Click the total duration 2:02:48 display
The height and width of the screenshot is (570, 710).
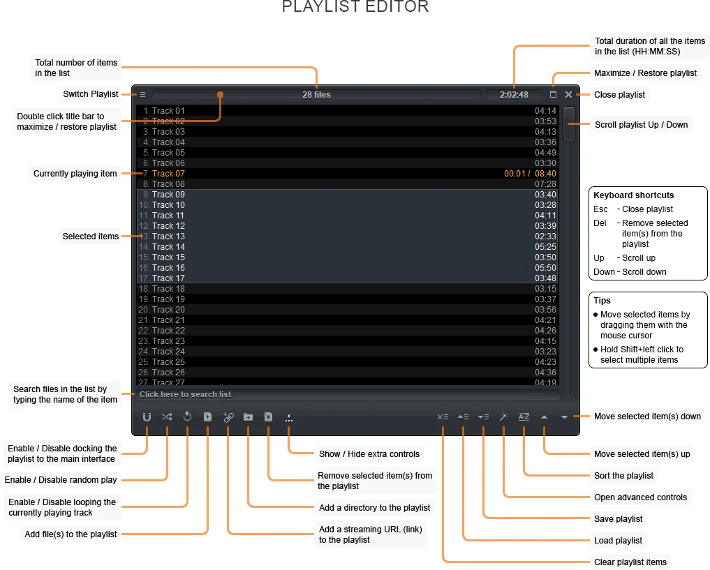[514, 95]
